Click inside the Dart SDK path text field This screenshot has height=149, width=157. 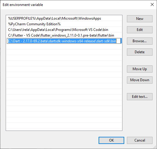[64, 41]
